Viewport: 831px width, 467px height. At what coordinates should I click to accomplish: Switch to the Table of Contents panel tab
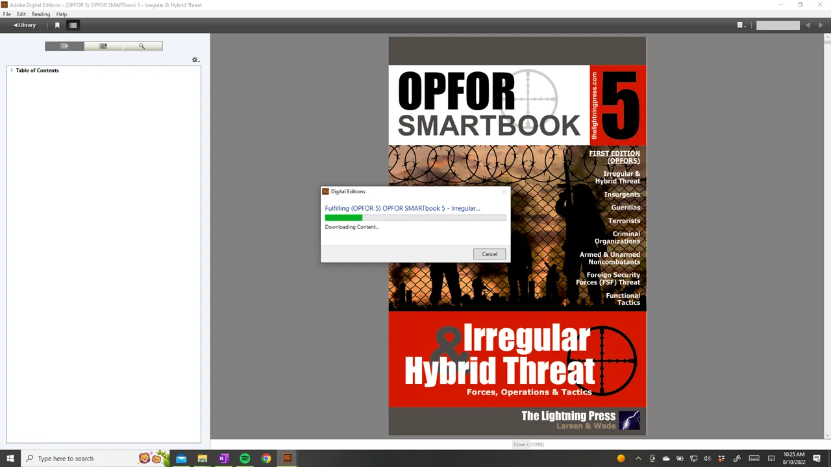(x=64, y=46)
